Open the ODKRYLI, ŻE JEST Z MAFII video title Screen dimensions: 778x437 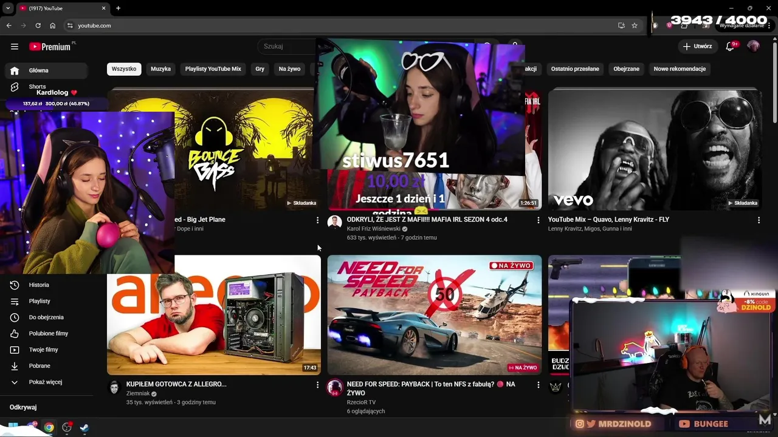[427, 220]
